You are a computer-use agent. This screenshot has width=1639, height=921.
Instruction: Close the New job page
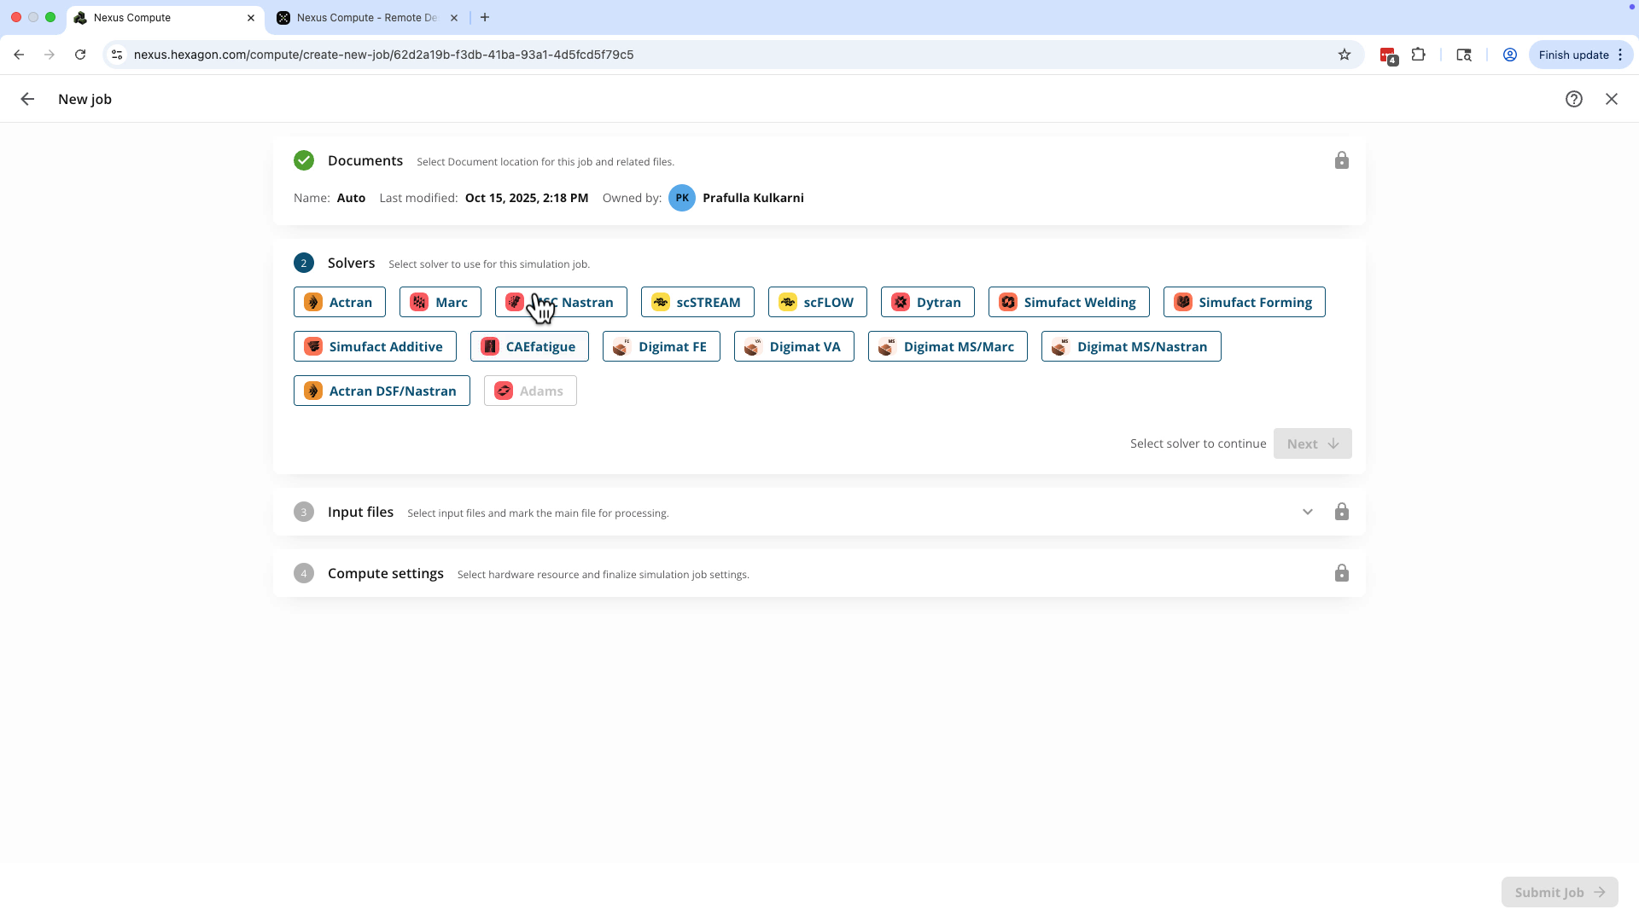click(x=1612, y=99)
